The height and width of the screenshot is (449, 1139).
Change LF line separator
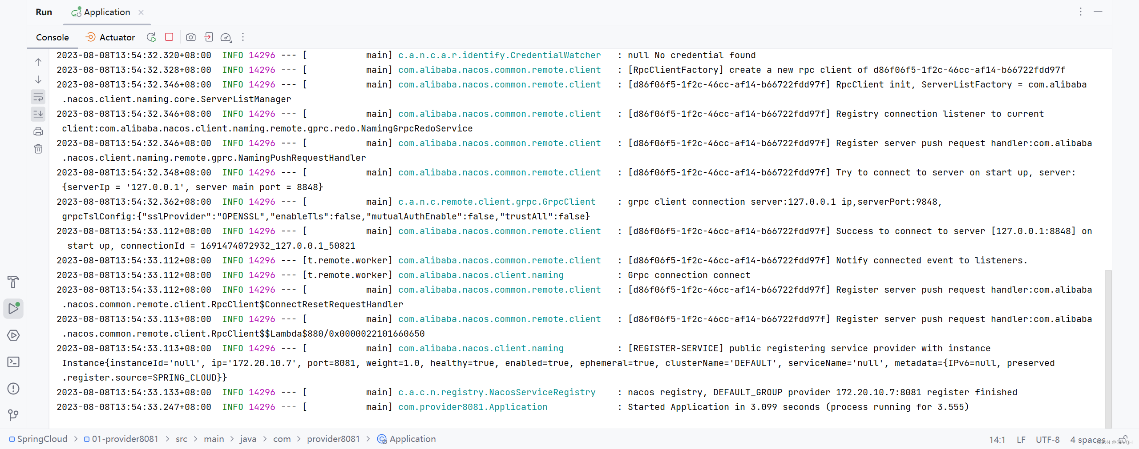coord(1021,439)
